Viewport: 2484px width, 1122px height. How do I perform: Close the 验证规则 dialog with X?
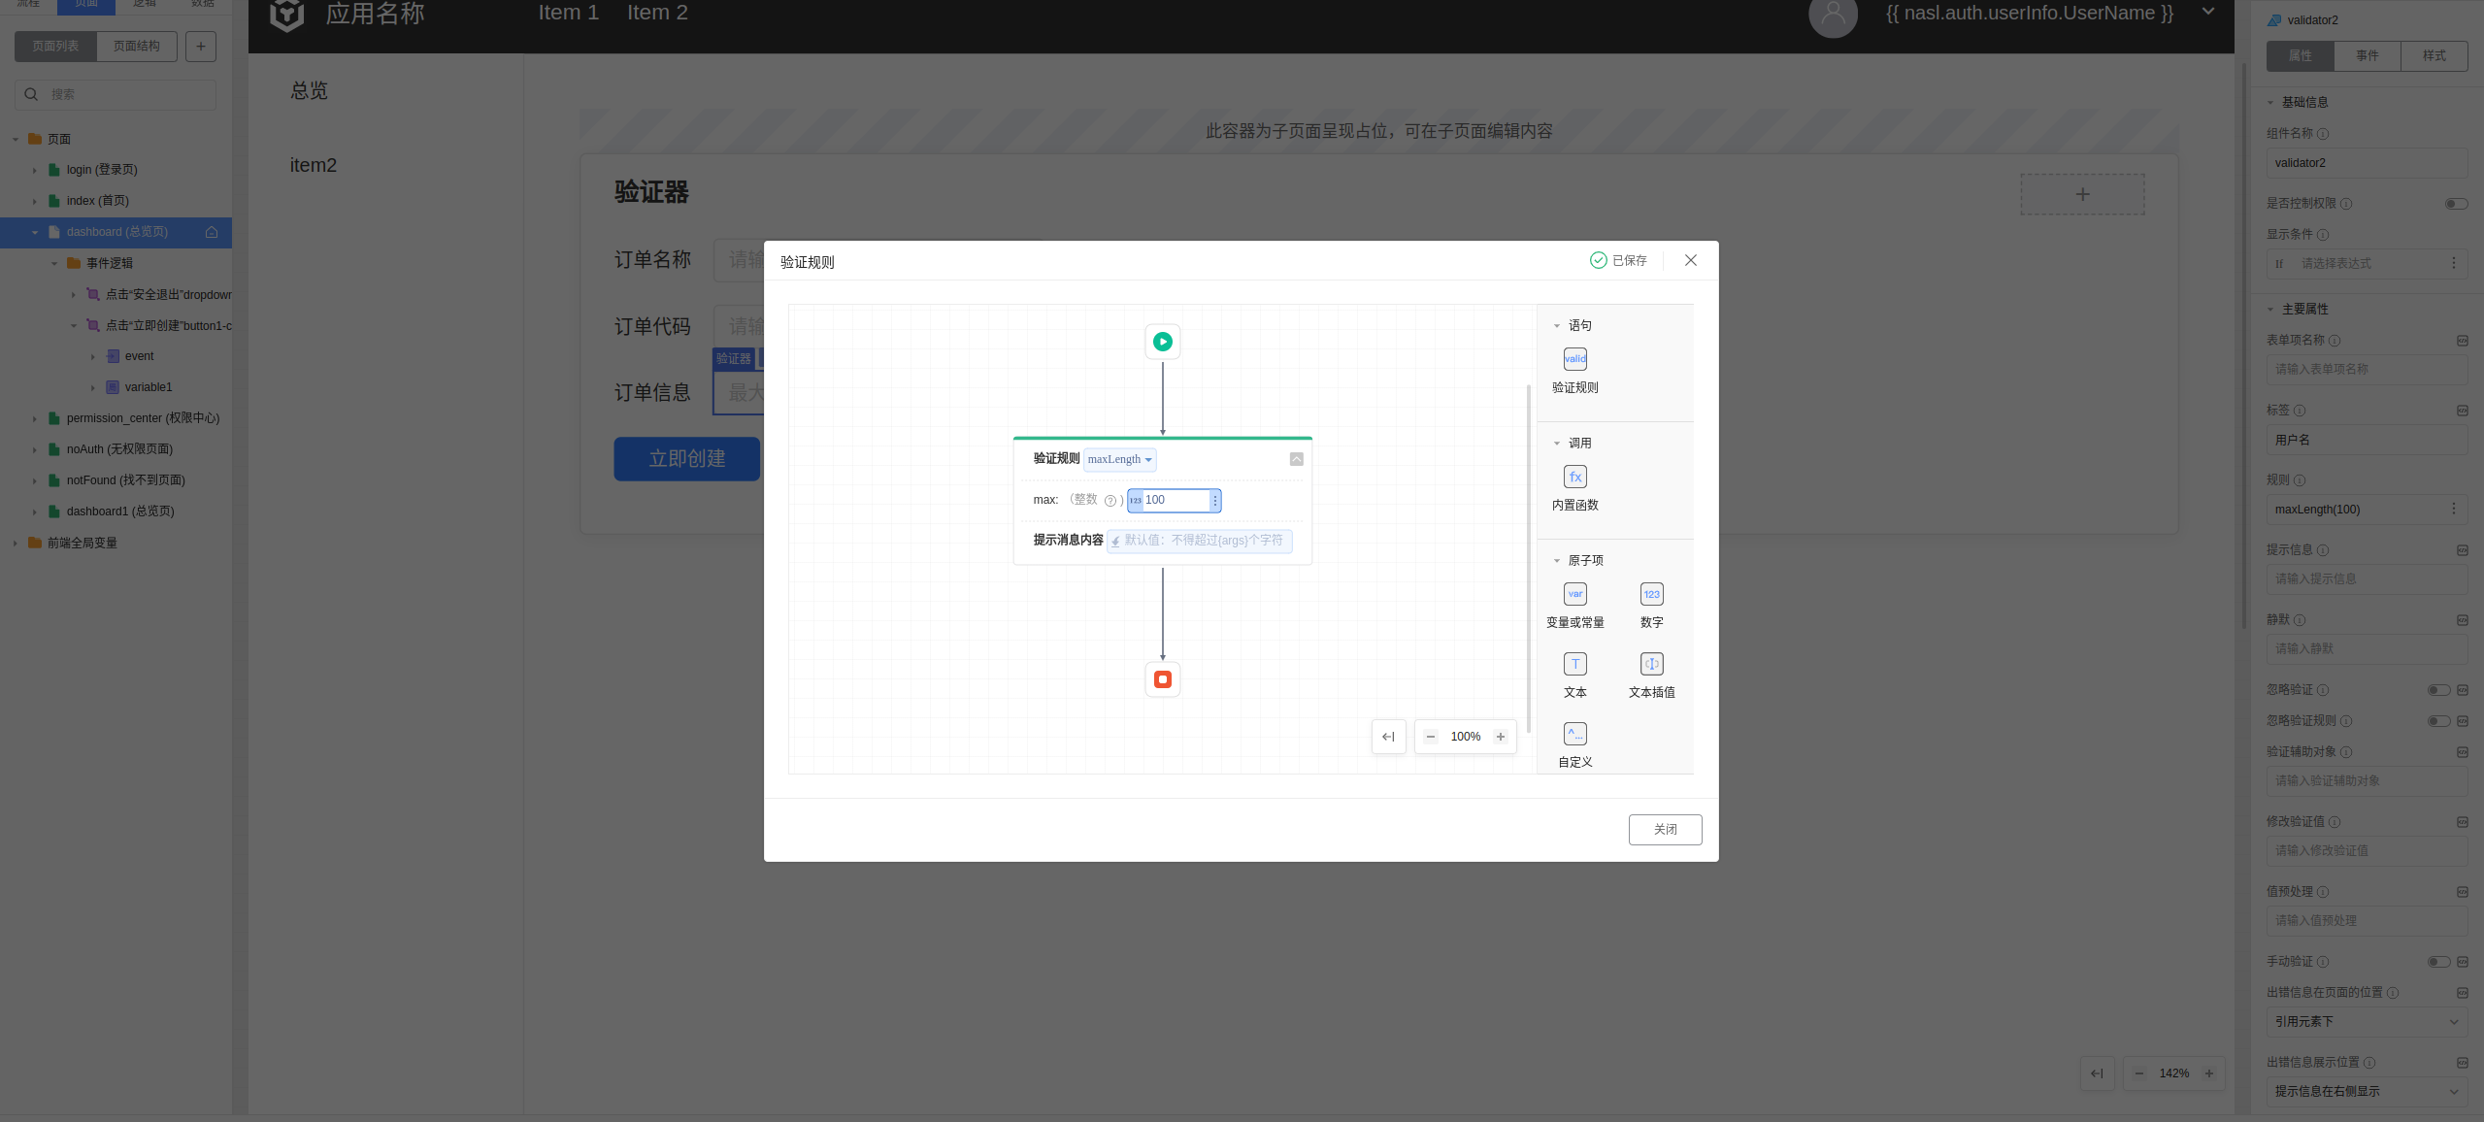point(1690,260)
